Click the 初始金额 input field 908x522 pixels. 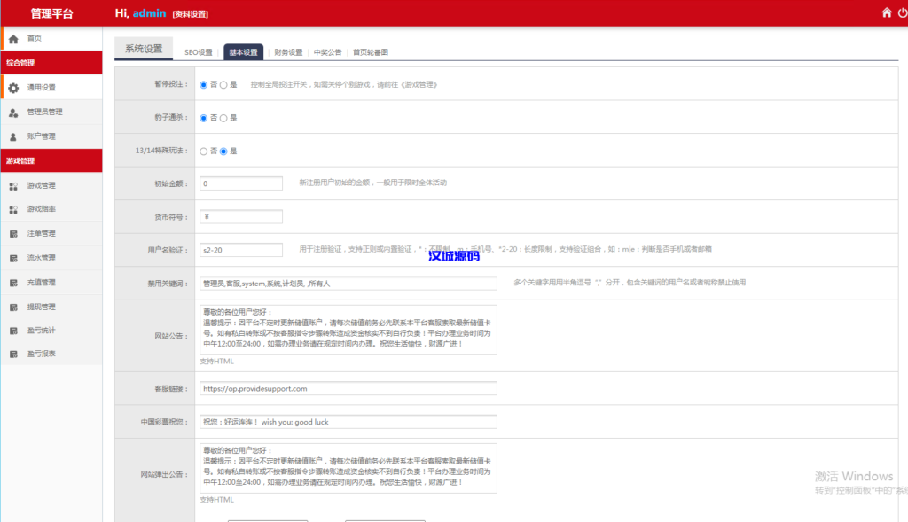(x=241, y=183)
